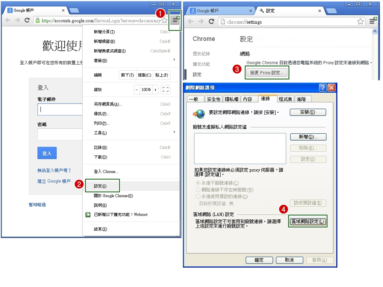This screenshot has height=287, width=383.
Task: Choose 列印 menu item
Action: click(131, 123)
